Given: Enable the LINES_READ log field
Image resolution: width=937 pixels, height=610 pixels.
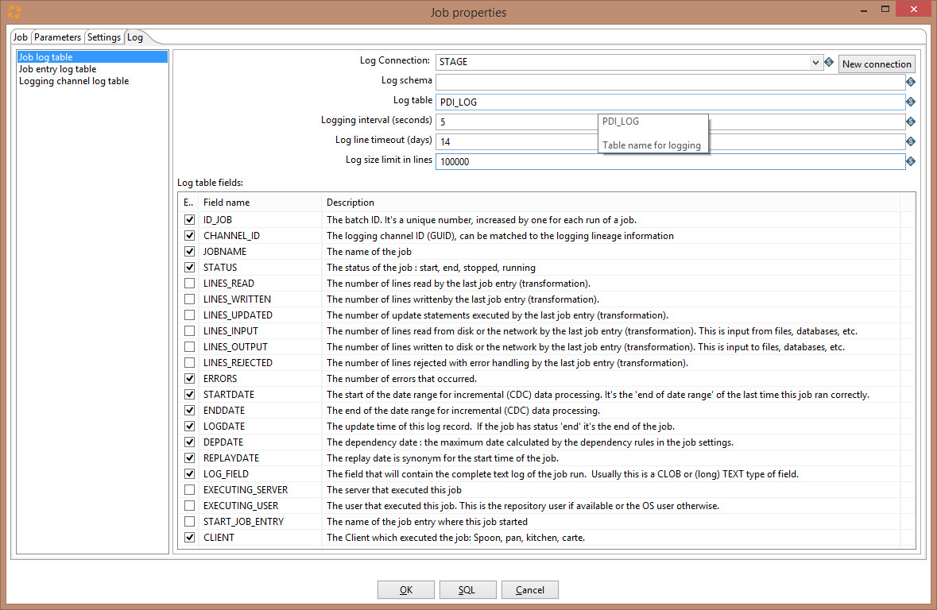Looking at the screenshot, I should click(189, 283).
